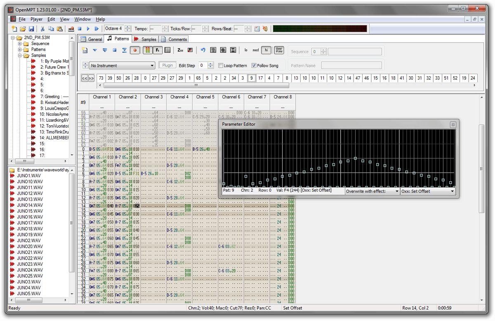Click the Play row icon

(125, 50)
